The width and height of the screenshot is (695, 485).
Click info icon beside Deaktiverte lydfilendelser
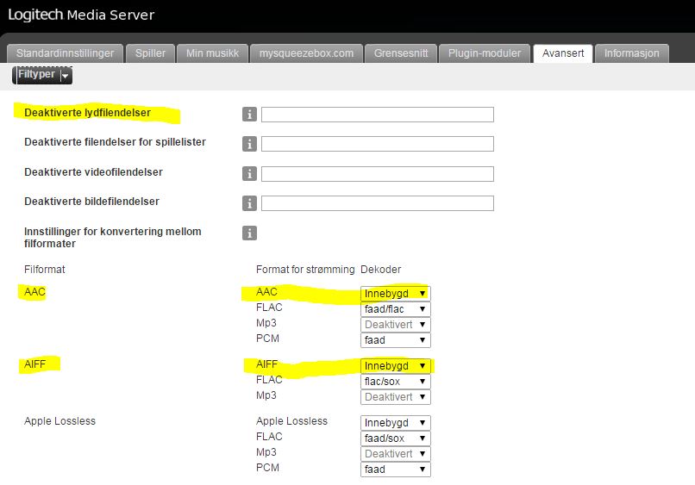(250, 115)
